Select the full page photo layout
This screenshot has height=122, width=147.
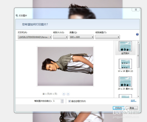pos(125,48)
